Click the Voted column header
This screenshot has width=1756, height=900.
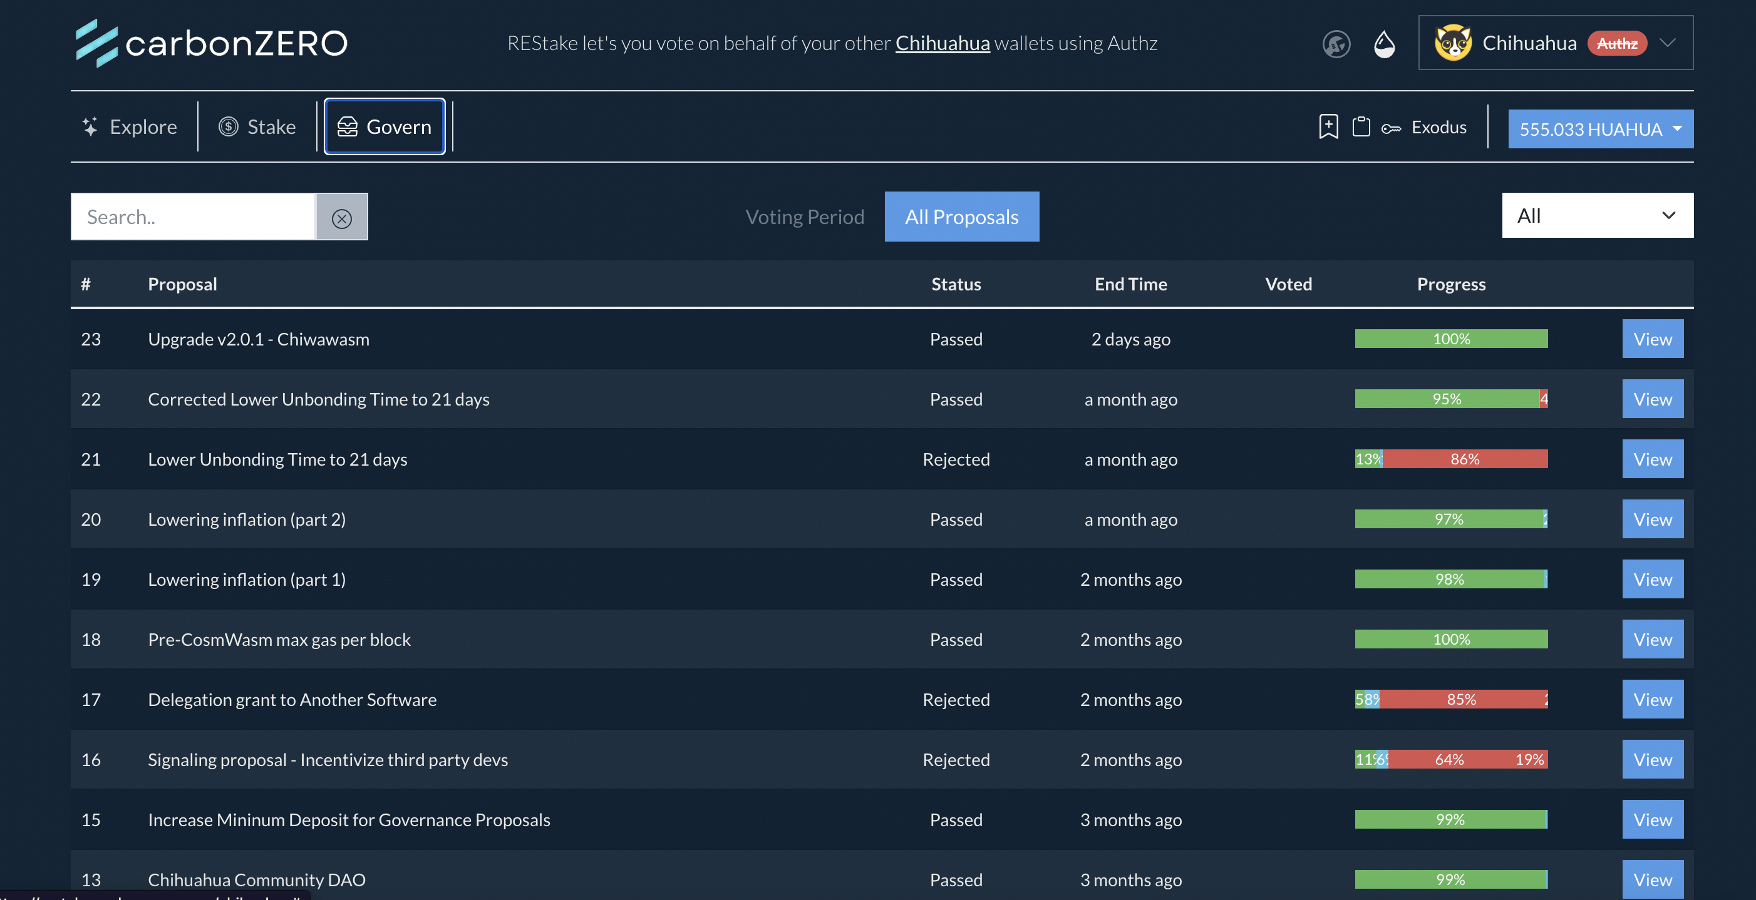pos(1288,284)
